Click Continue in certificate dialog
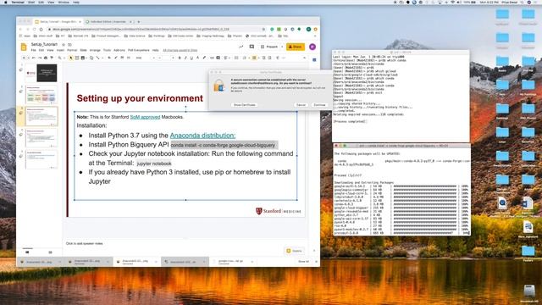 point(319,105)
